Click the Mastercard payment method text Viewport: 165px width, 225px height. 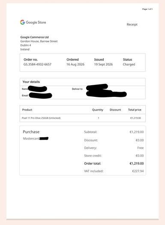31,138
